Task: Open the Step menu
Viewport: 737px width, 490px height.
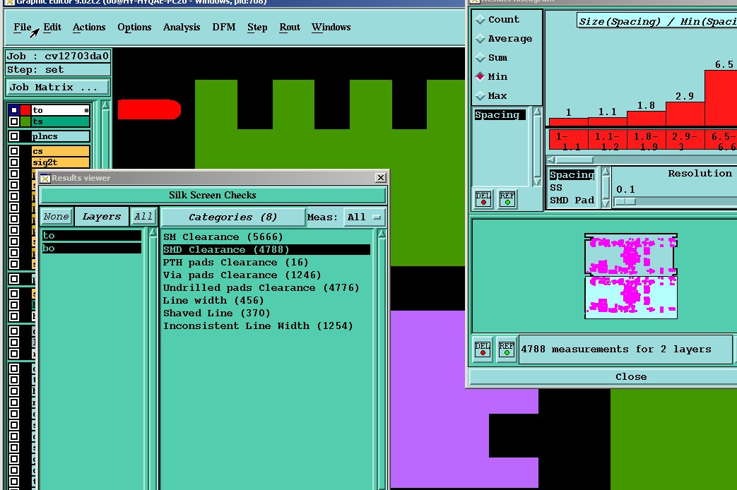Action: click(x=257, y=28)
